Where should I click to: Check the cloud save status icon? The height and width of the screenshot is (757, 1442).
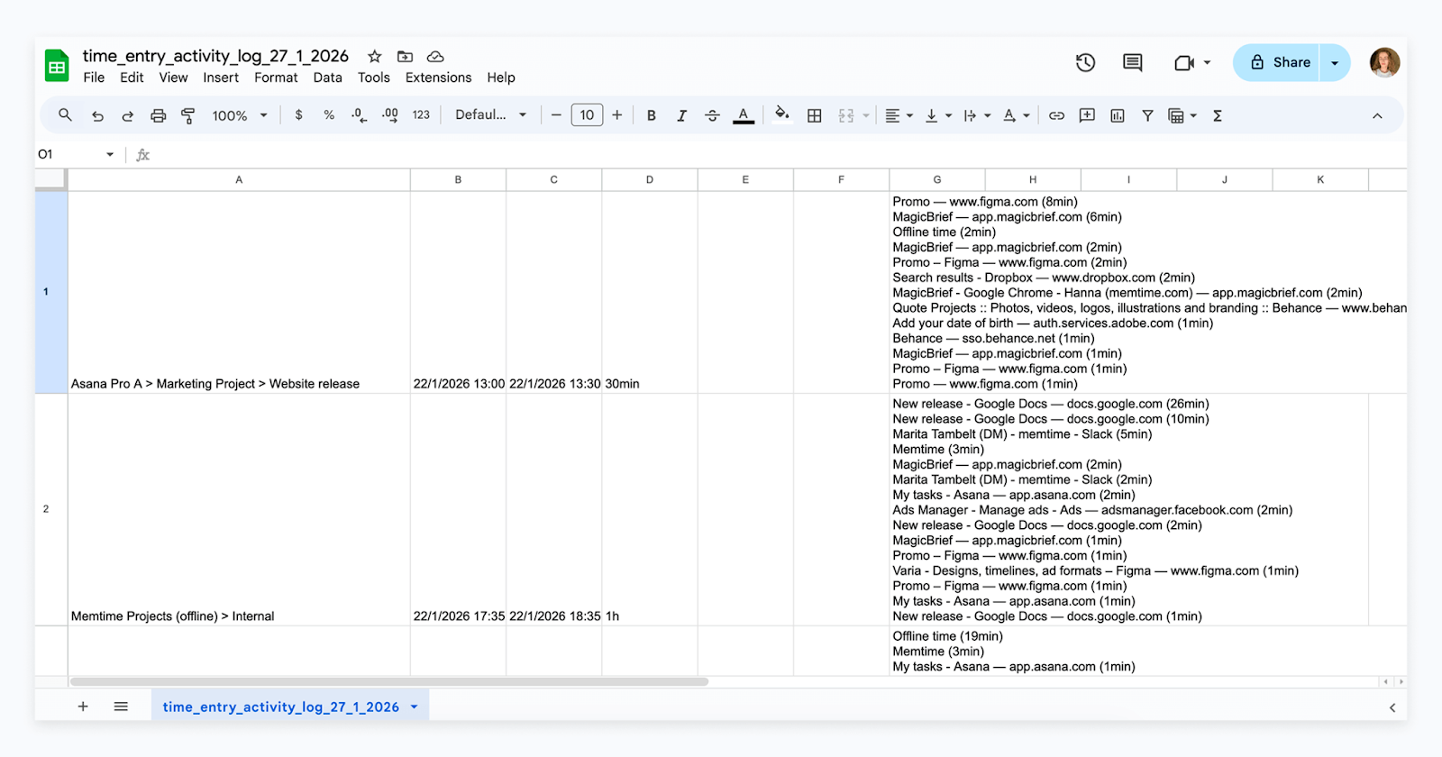(x=435, y=57)
